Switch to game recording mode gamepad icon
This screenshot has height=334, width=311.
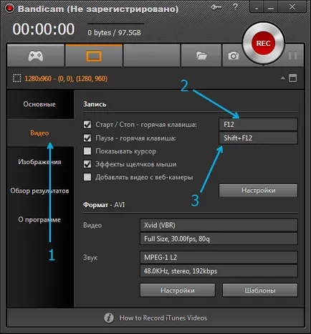tap(36, 56)
